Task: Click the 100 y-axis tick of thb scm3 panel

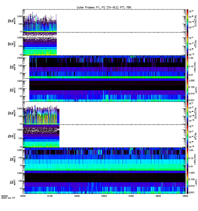Action: click(20, 46)
